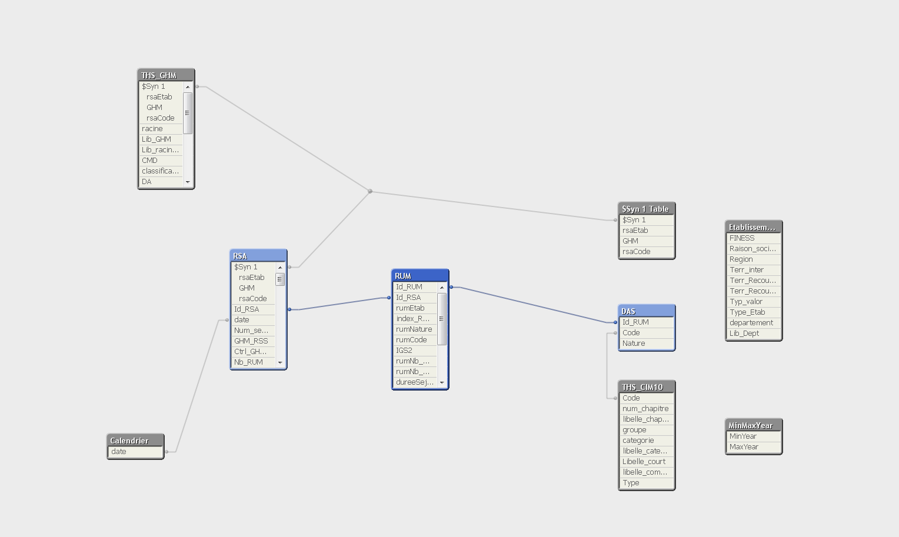Select the $Syn 1 Table header

(647, 209)
